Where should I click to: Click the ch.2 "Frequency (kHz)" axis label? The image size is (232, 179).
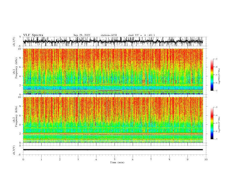[x=16, y=116]
